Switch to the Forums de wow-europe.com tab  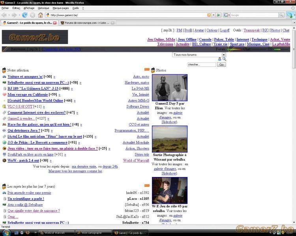pos(87,23)
